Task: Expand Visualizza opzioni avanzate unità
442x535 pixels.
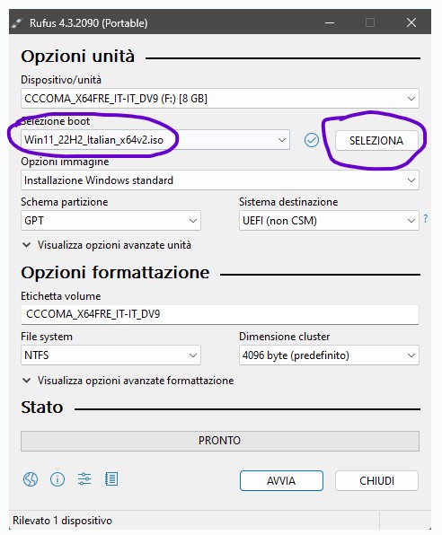Action: click(x=107, y=245)
